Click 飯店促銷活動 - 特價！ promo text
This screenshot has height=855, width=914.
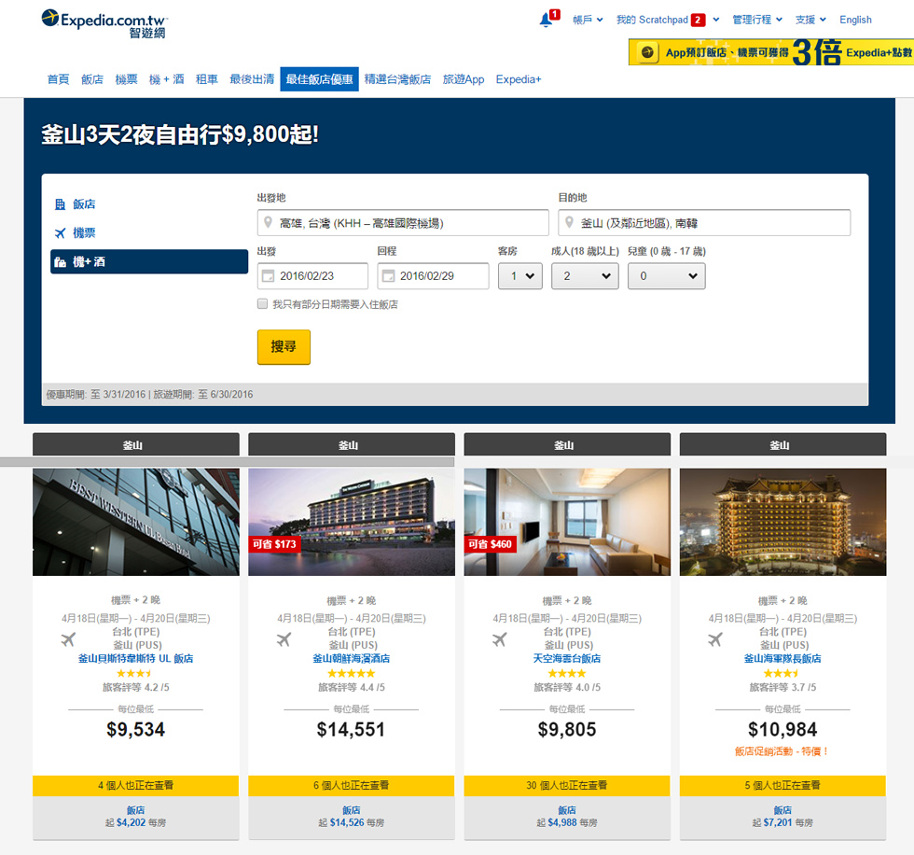coord(782,751)
